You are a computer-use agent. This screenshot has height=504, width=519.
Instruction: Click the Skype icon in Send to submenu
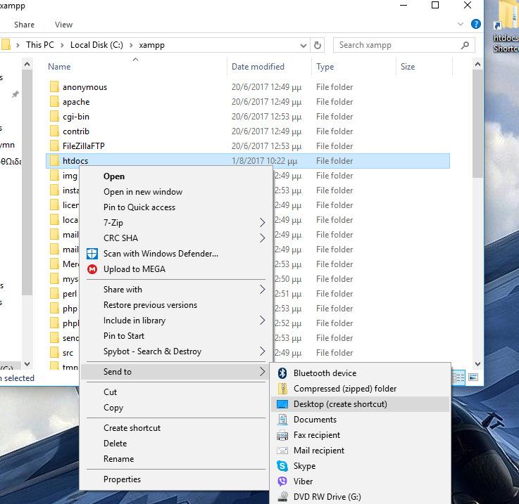[282, 466]
